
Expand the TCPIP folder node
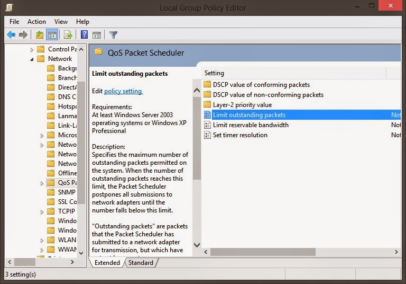[42, 212]
